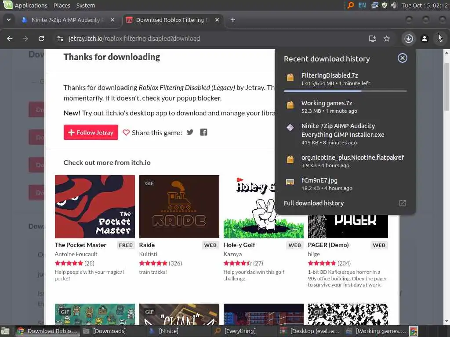Click the install app icon in address bar
The image size is (450, 337).
click(373, 39)
